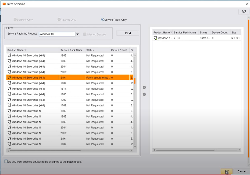The width and height of the screenshot is (250, 175).
Task: Enable assigning affected devices to patch group
Action: pyautogui.click(x=6, y=162)
